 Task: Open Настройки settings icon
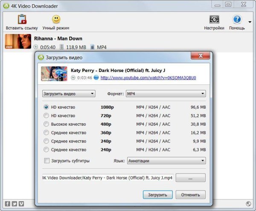click(x=214, y=20)
